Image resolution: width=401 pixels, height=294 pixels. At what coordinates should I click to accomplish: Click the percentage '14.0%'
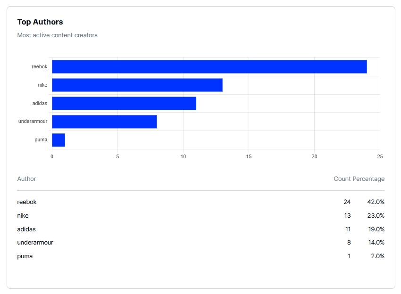[x=376, y=243]
